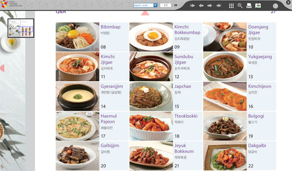Click the magnifying glass zoom icon
292x171 pixels.
coord(240,6)
